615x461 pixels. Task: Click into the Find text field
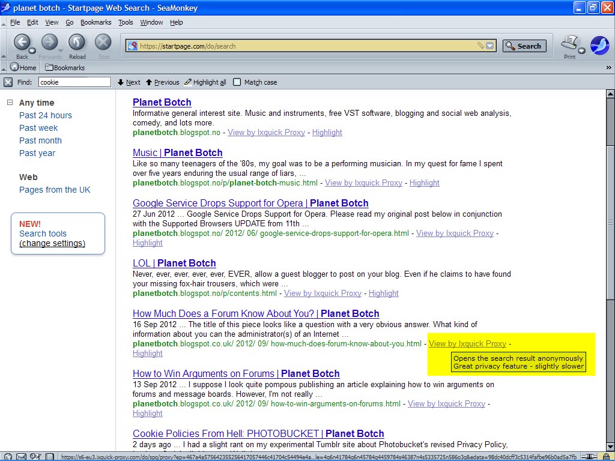point(74,82)
